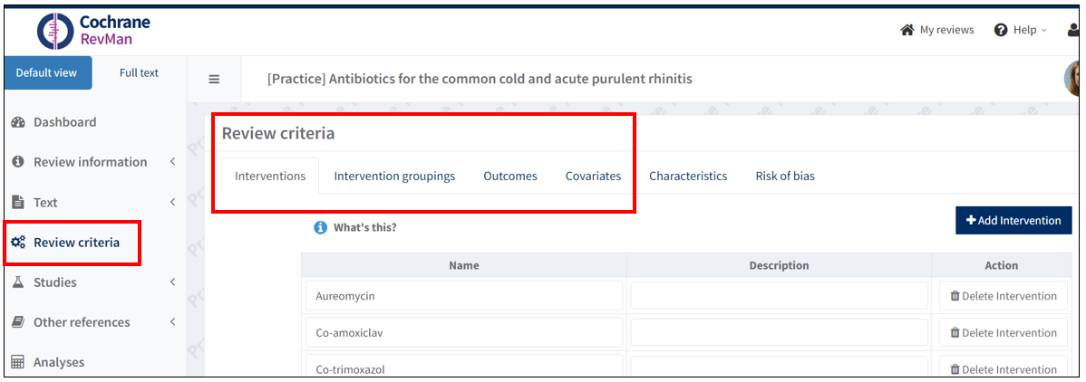Click the user profile avatar
Image resolution: width=1086 pixels, height=382 pixels.
(1074, 80)
